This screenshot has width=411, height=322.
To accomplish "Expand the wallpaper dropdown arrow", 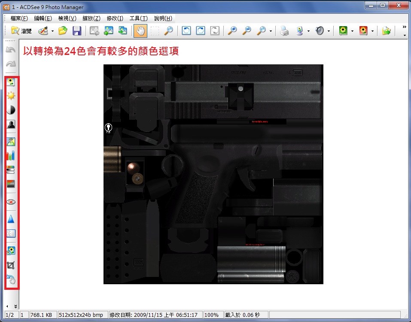I will [308, 31].
